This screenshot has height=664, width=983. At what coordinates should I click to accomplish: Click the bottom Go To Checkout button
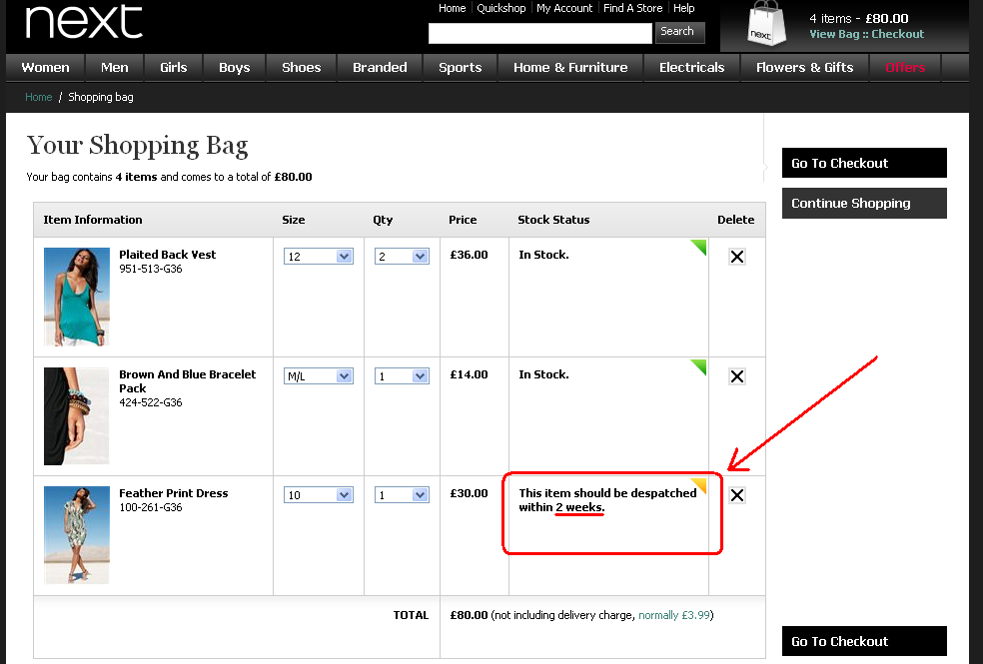864,641
